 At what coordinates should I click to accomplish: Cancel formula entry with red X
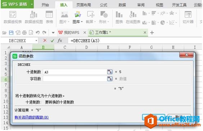coord(45,41)
